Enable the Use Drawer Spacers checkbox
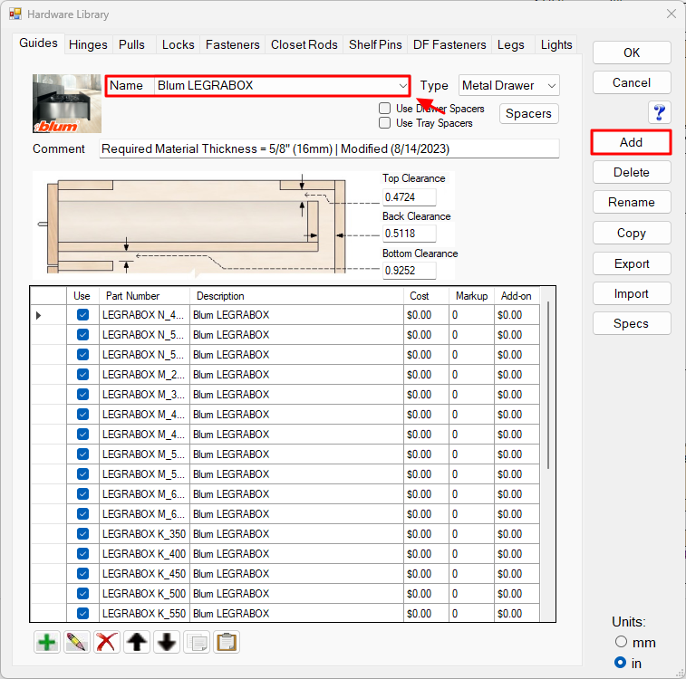 (385, 109)
